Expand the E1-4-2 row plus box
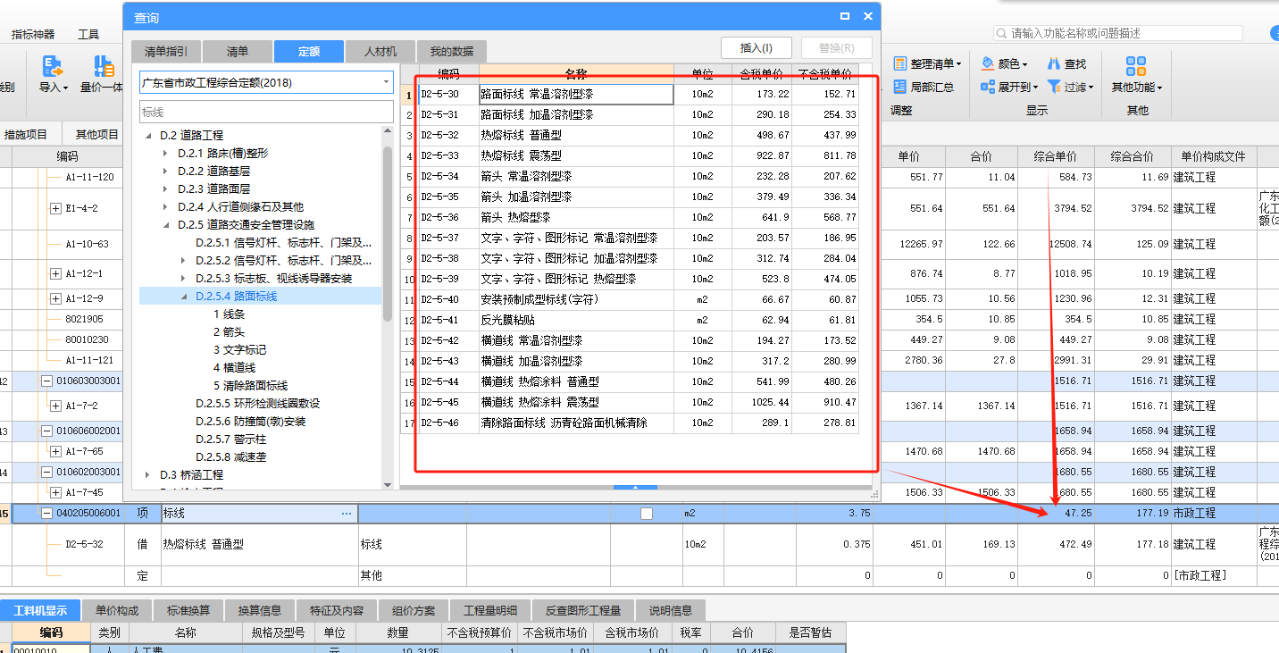Screen dimensions: 1279x653 55,208
